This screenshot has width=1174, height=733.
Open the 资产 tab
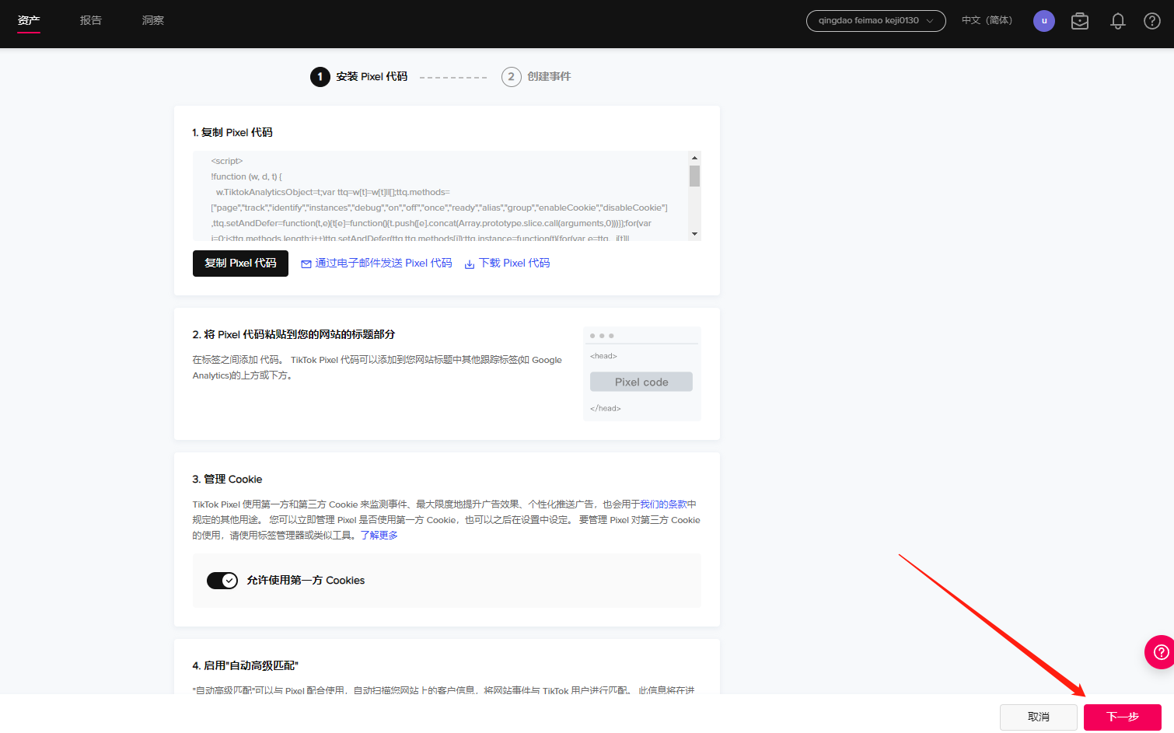coord(29,20)
